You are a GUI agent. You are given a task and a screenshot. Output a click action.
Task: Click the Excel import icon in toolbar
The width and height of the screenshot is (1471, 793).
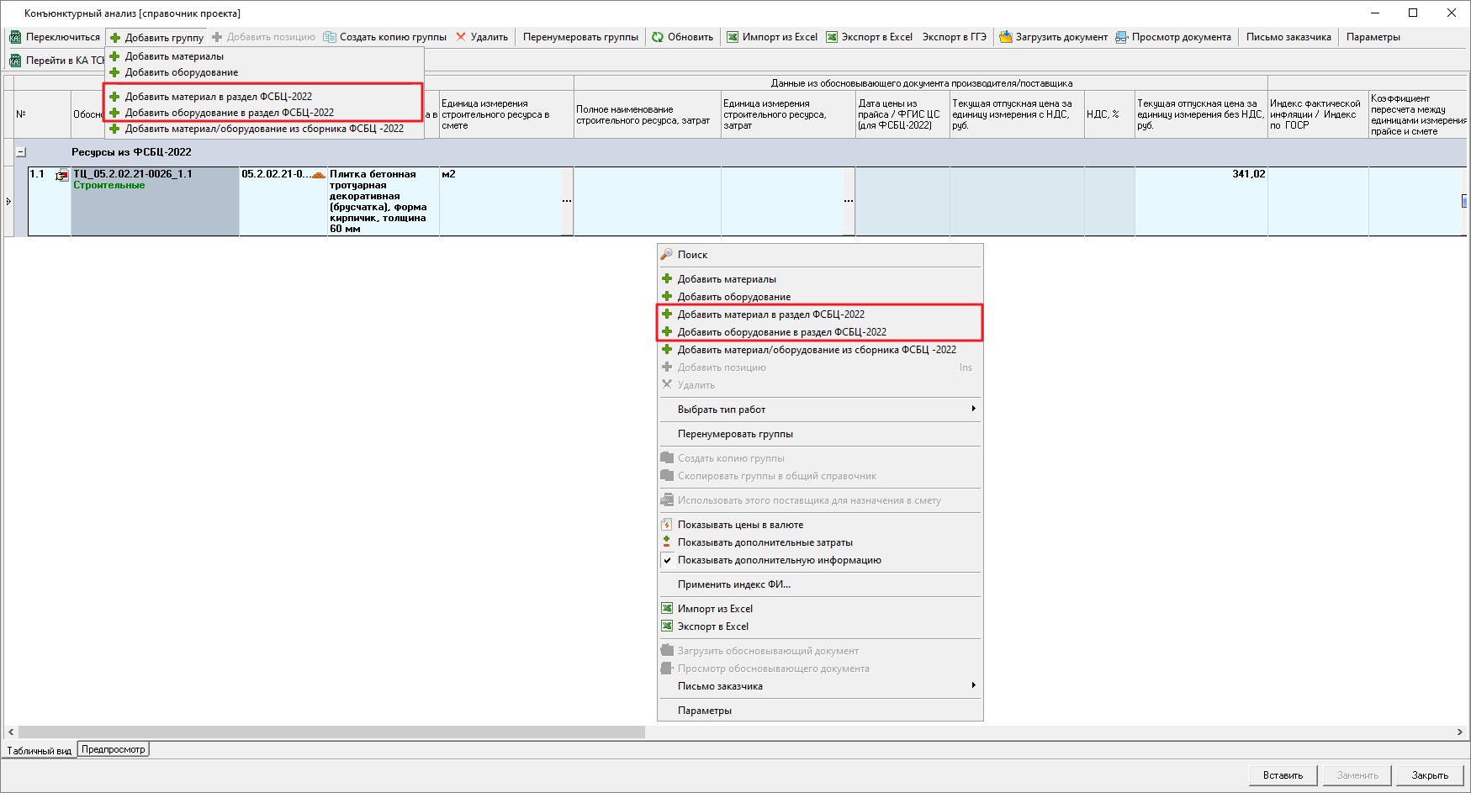[733, 37]
